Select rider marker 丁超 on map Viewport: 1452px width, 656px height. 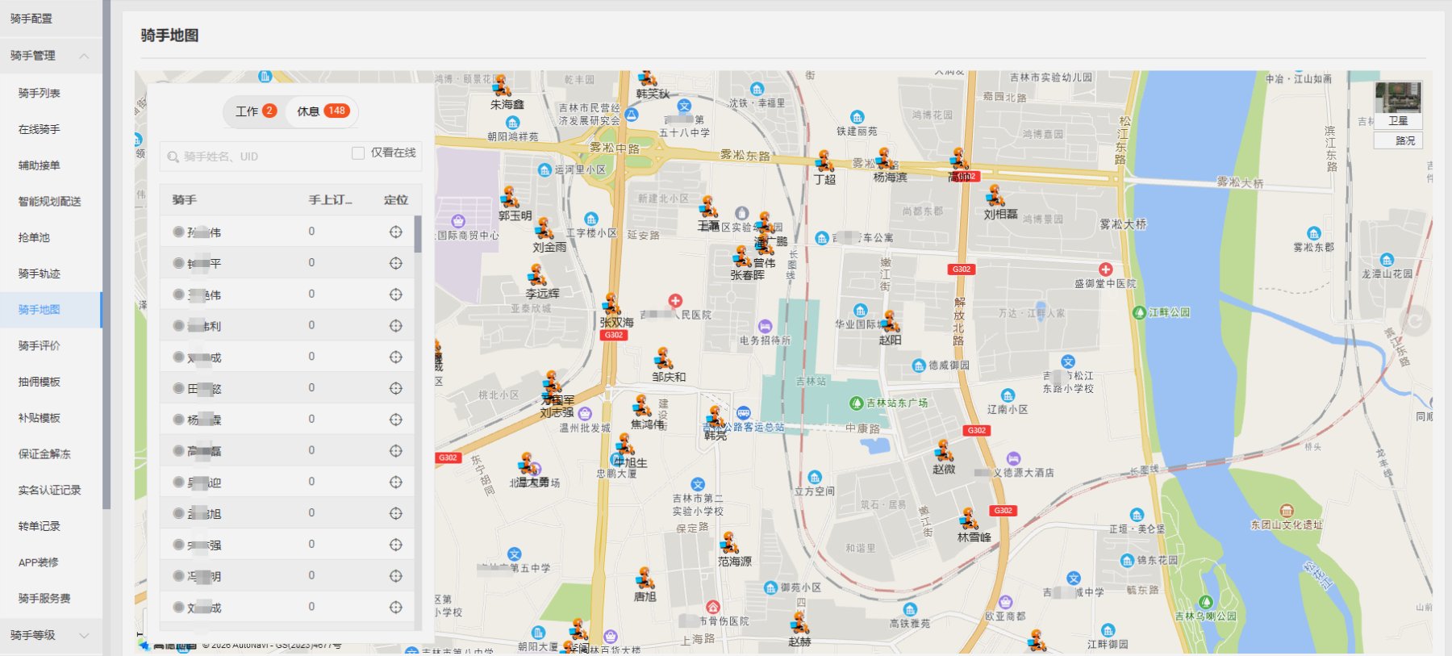click(x=824, y=161)
